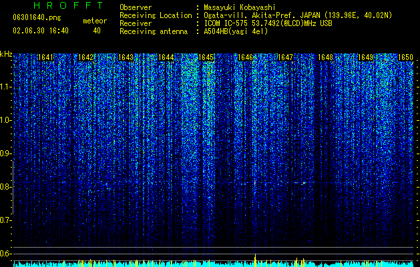The width and height of the screenshot is (420, 267).
Task: Click time marker 1648
Action: click(325, 57)
